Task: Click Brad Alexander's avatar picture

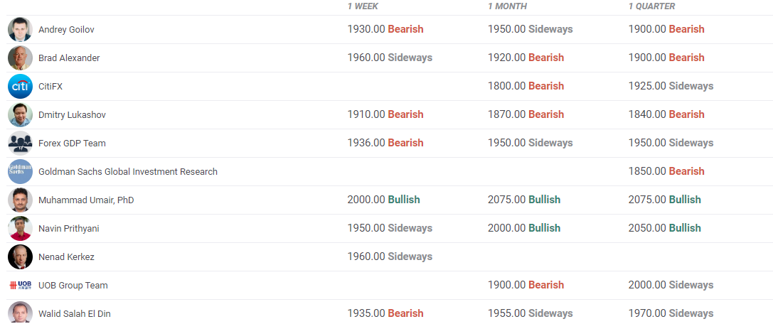Action: tap(20, 58)
